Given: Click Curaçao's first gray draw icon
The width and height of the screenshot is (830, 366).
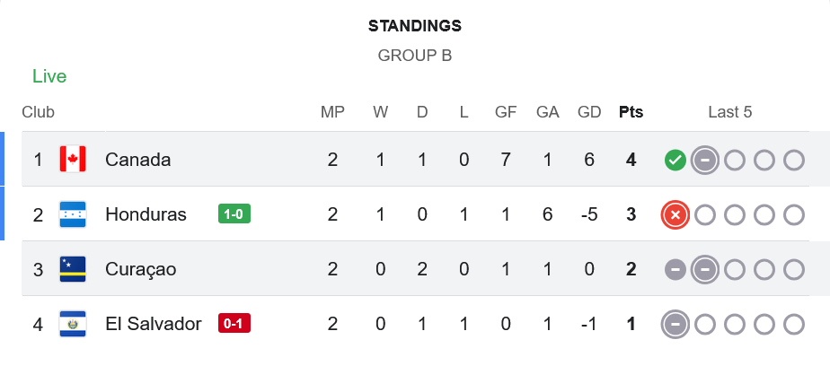Looking at the screenshot, I should point(675,270).
